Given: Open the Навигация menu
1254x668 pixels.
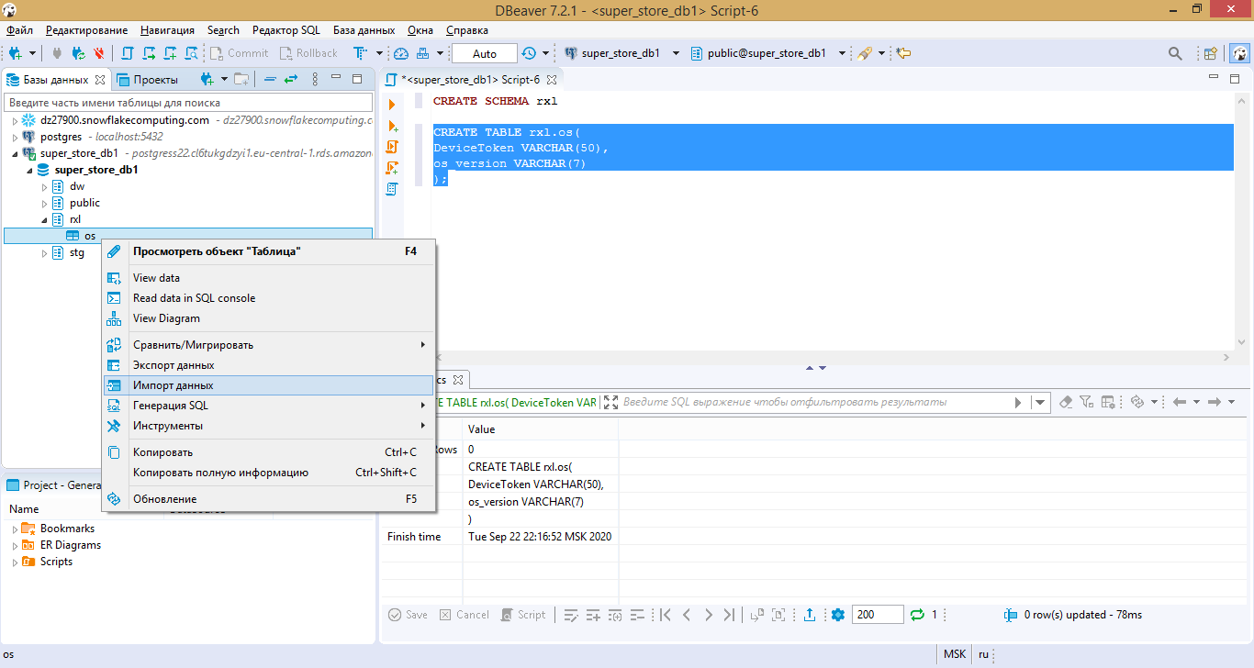Looking at the screenshot, I should (x=168, y=30).
